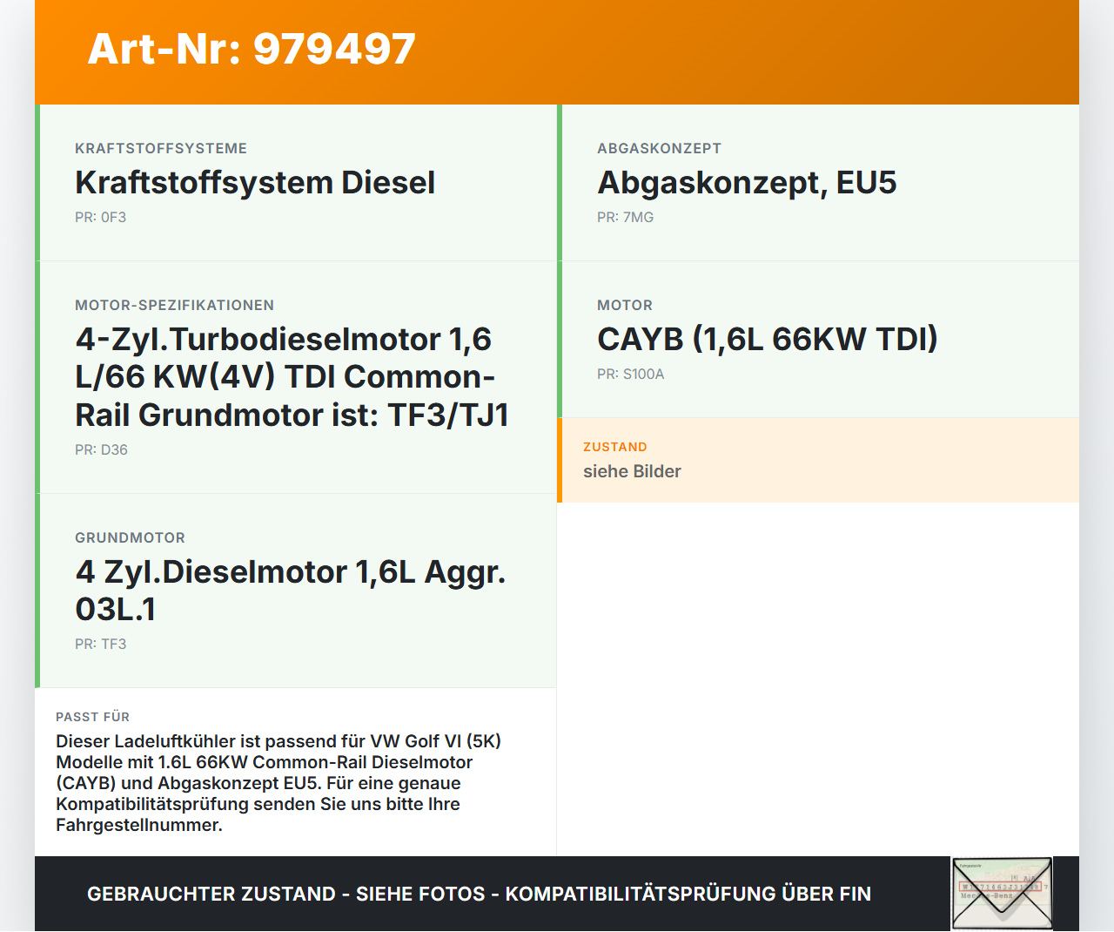Click the Grundmotor 03L.1 card

(x=296, y=590)
